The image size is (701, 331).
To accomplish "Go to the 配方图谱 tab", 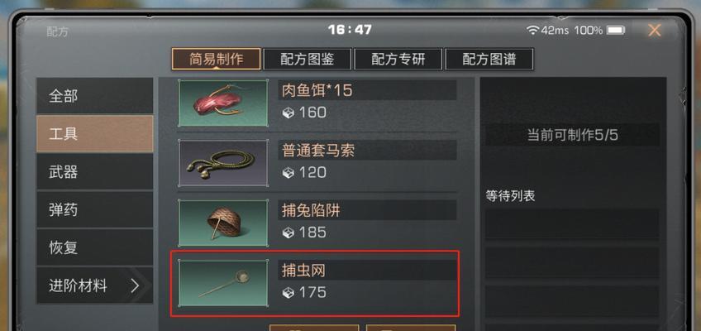I will pyautogui.click(x=489, y=59).
